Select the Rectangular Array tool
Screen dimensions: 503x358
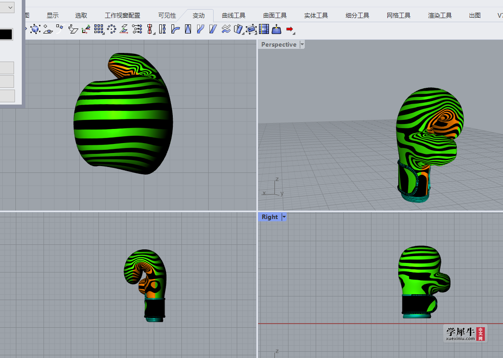99,29
